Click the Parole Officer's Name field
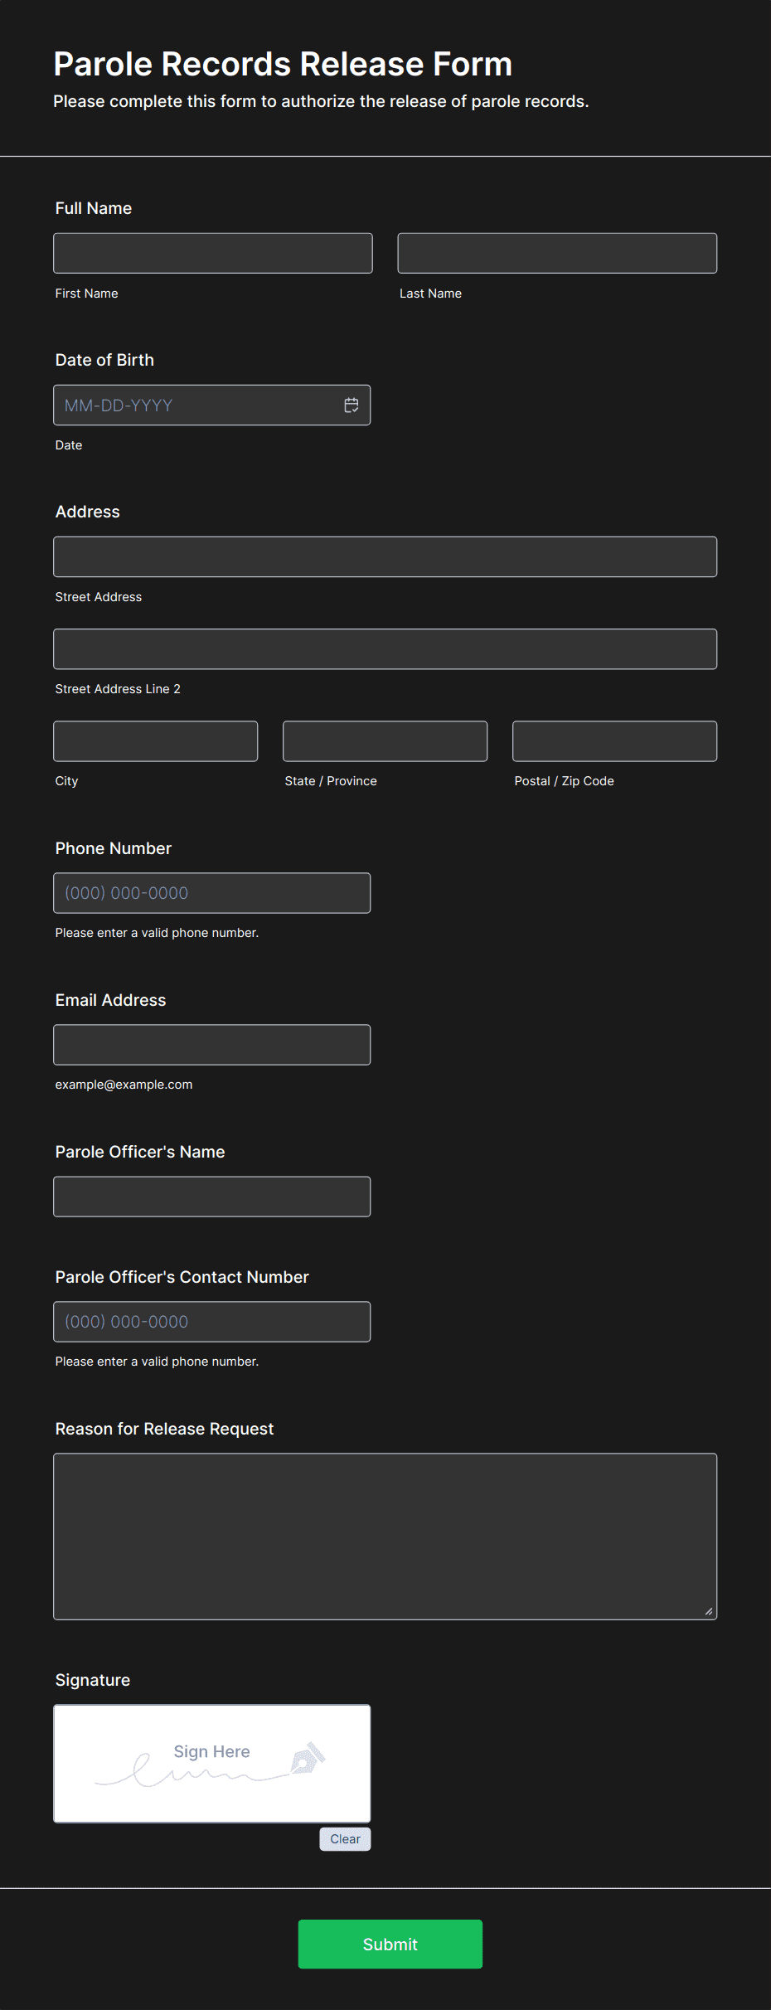Screen dimensions: 771x2010 tap(212, 1197)
